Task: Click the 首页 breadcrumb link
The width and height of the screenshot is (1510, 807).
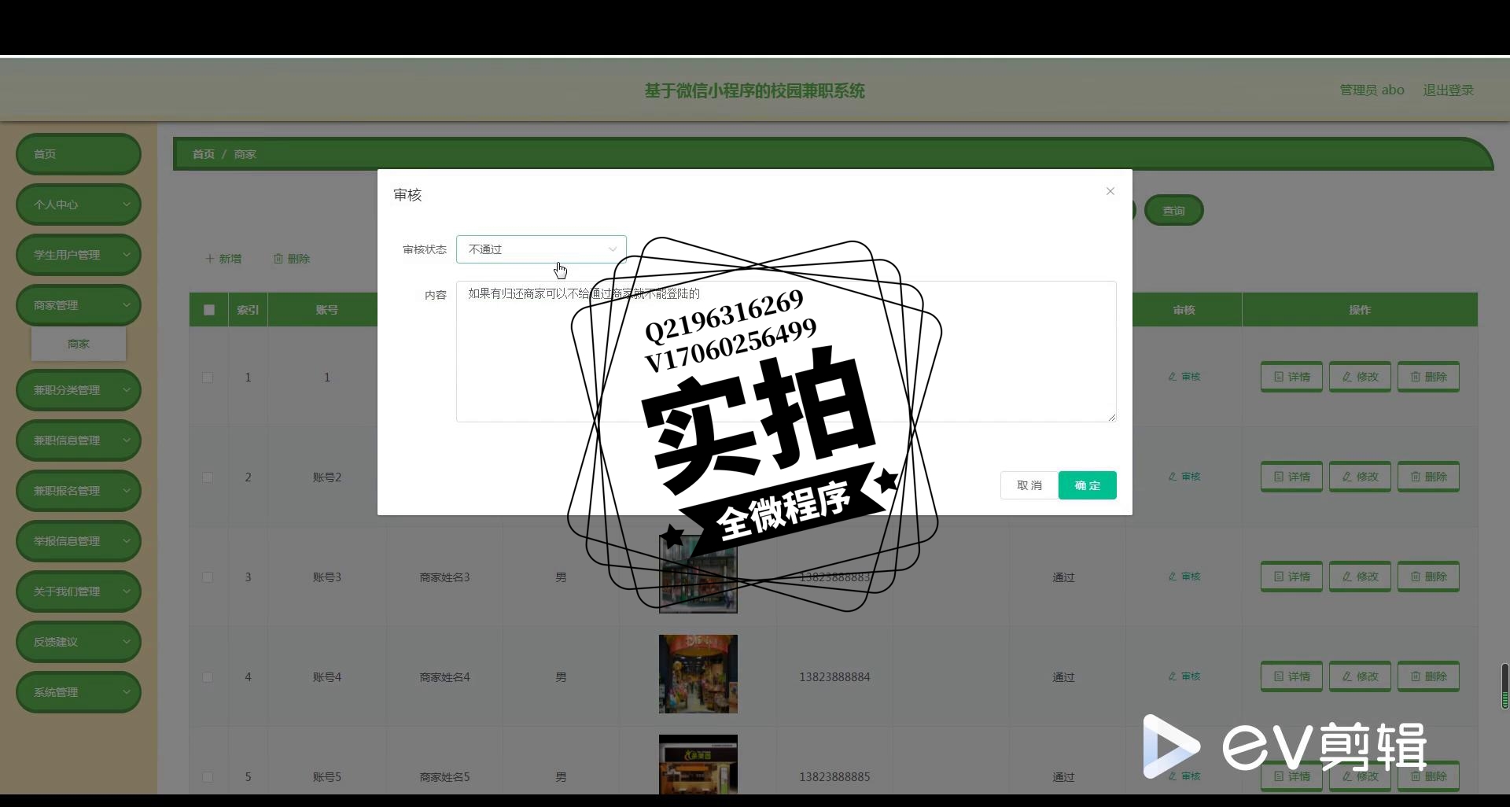Action: [204, 154]
